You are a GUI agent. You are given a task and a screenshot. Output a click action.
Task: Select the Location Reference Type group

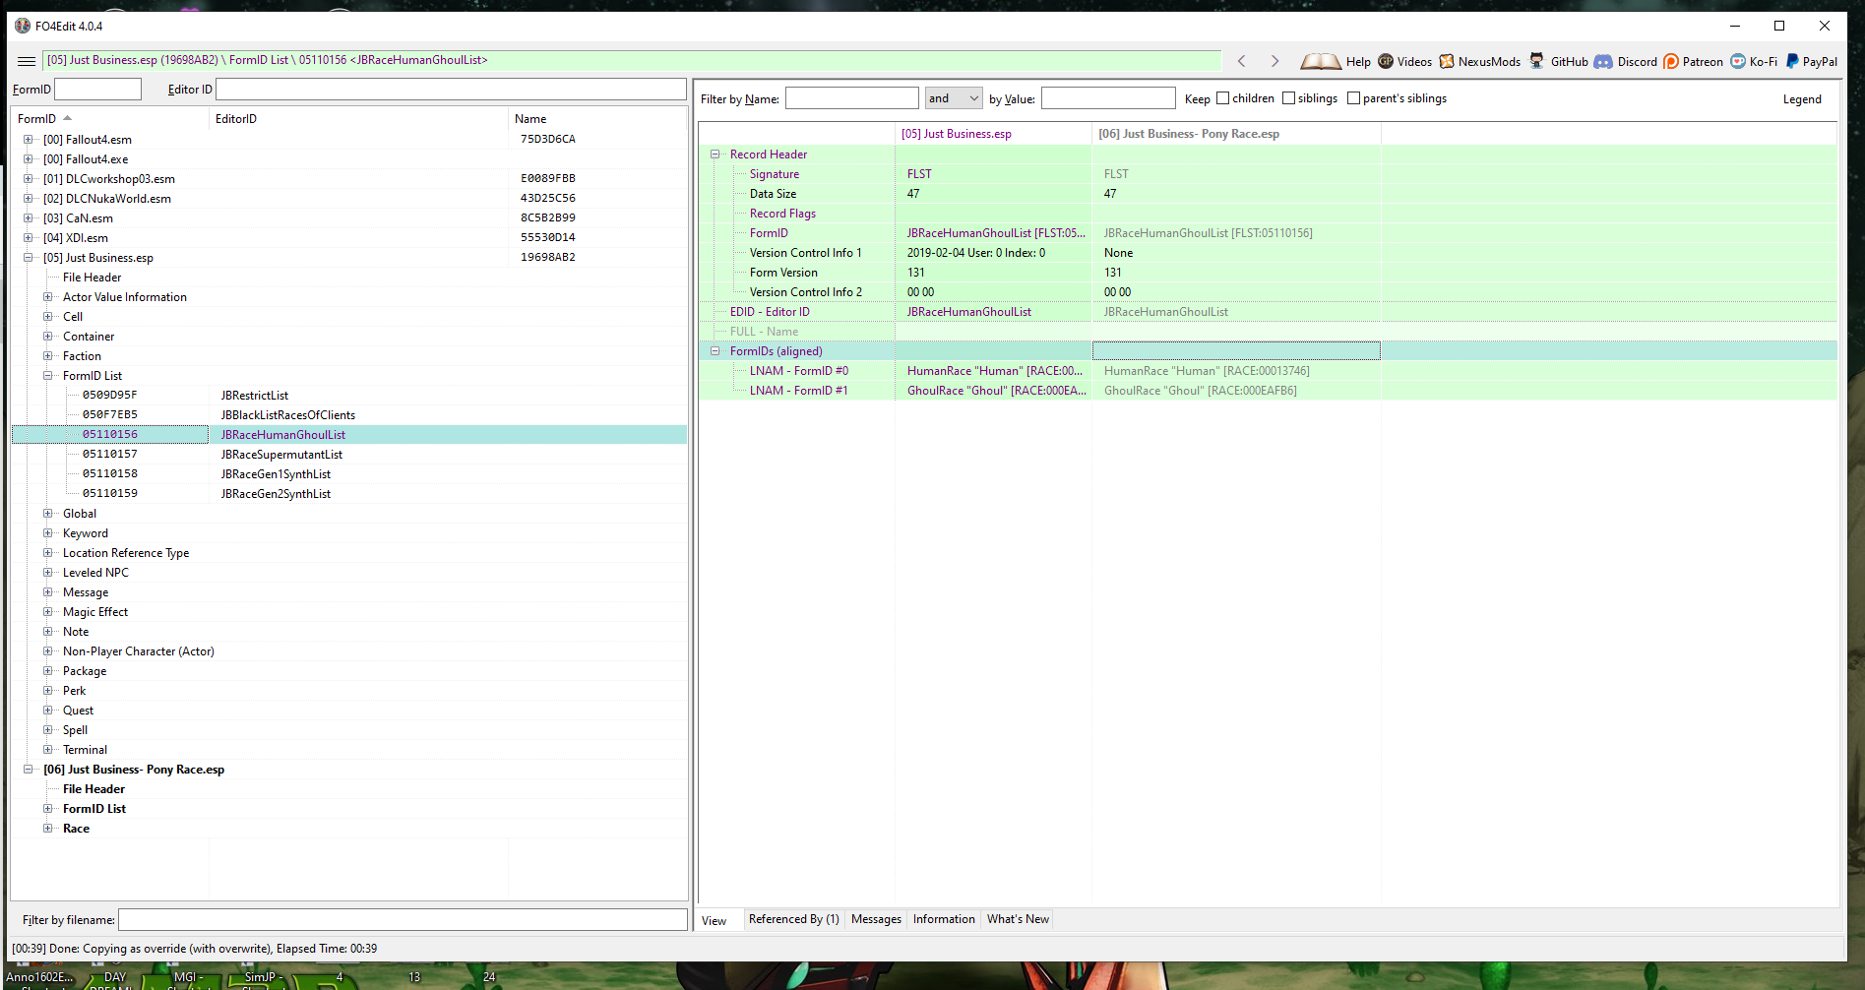[126, 553]
